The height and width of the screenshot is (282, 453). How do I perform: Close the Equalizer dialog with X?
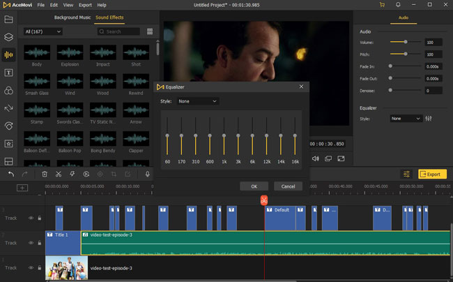click(301, 87)
